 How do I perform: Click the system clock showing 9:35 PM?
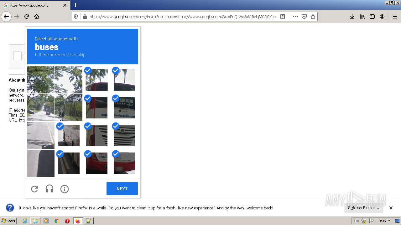tap(385, 221)
